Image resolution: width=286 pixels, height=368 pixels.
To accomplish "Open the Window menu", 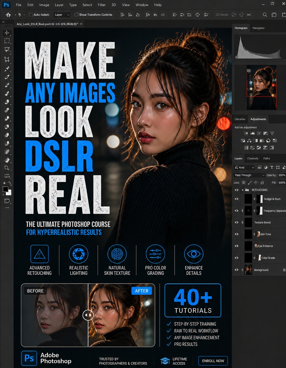I will coord(142,5).
